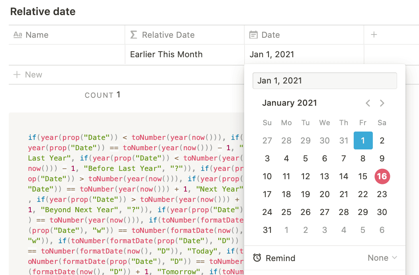
Task: Select December 31 from previous month
Action: (344, 140)
